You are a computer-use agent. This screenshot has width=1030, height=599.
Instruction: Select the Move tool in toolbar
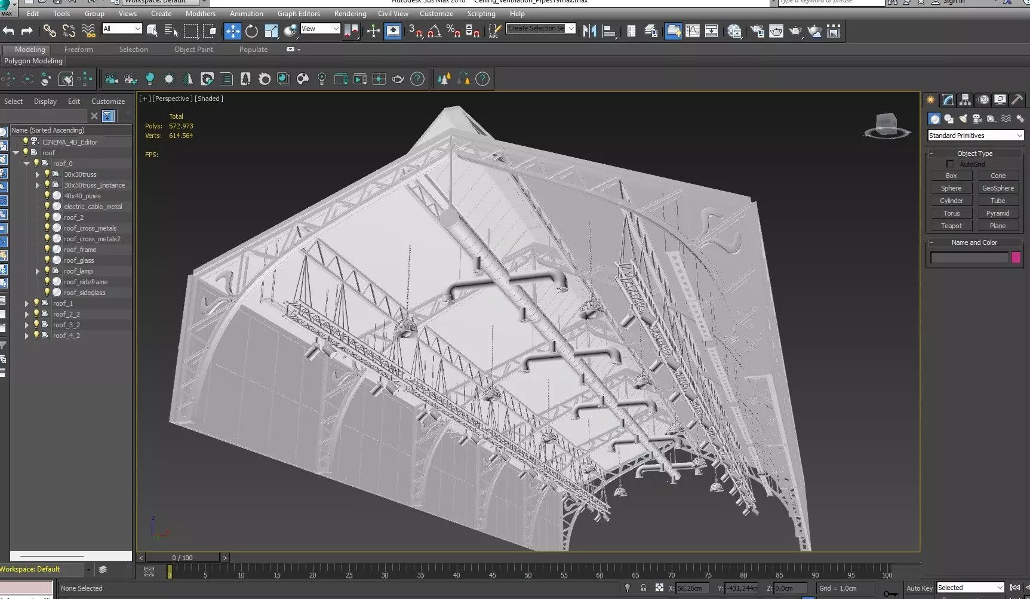pyautogui.click(x=232, y=31)
